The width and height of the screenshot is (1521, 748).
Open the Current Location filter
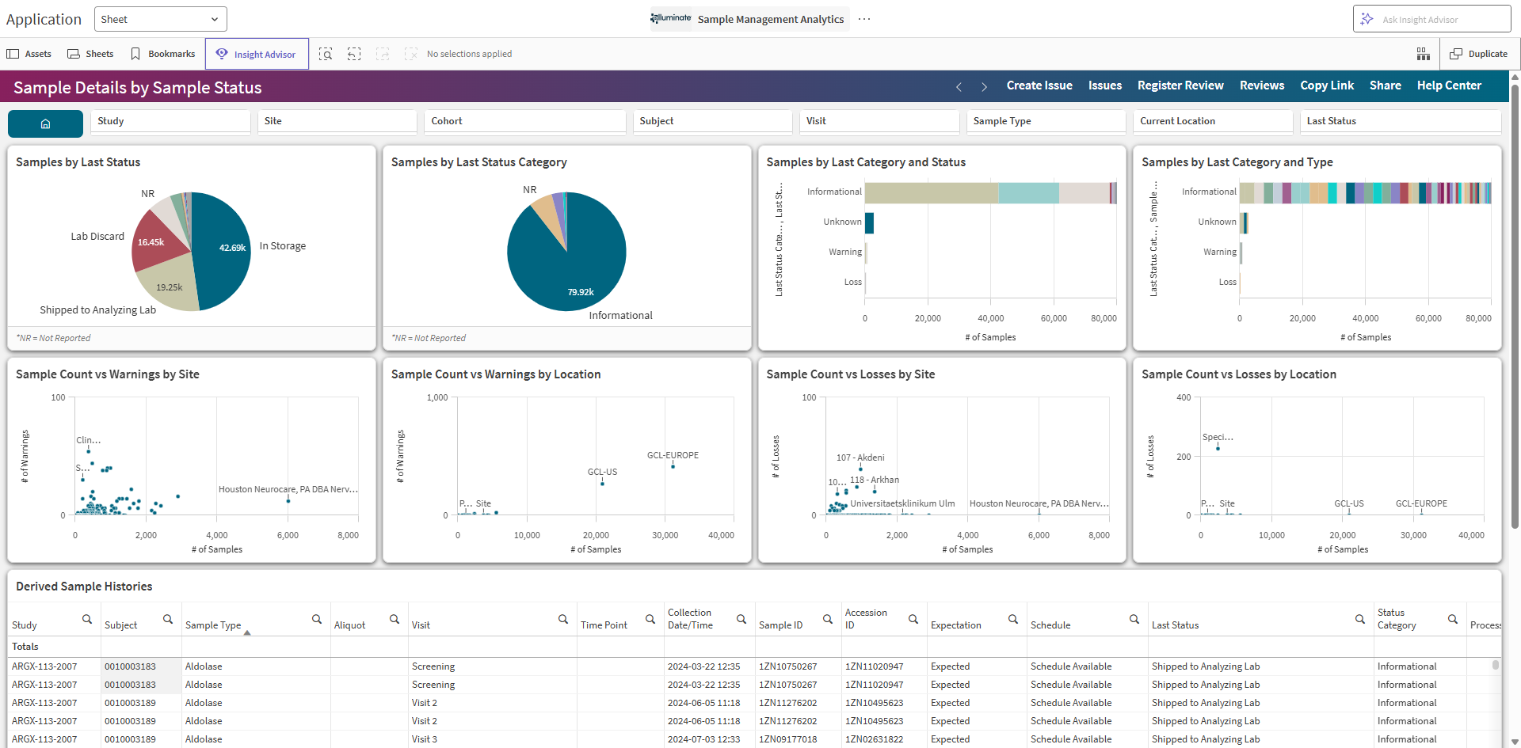[1213, 121]
